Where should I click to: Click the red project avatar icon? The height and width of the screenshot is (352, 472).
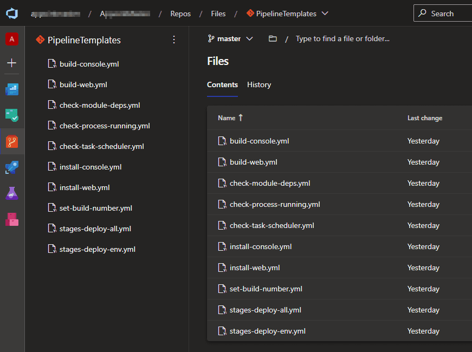click(12, 39)
